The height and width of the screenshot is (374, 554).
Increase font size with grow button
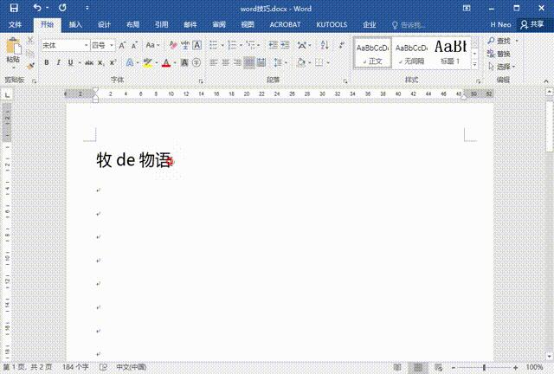122,45
